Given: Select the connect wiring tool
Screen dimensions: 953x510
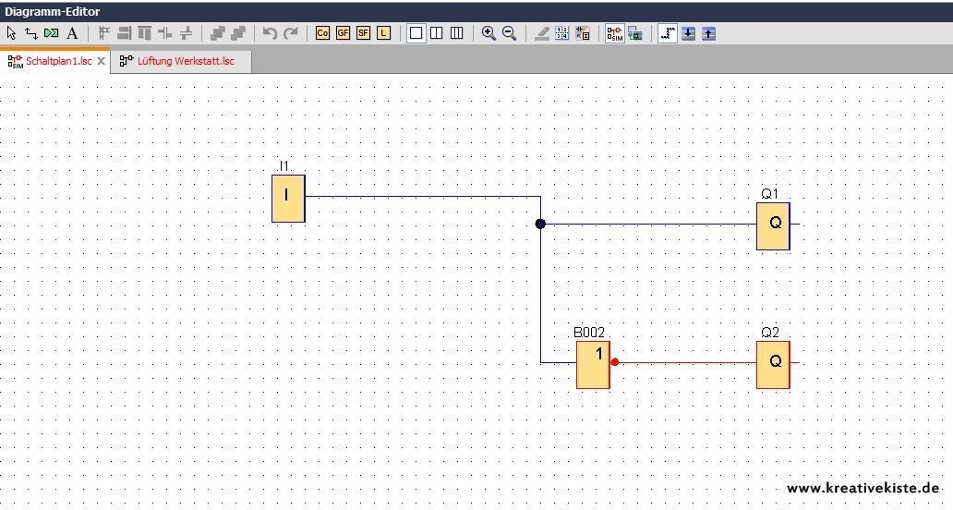Looking at the screenshot, I should pos(31,33).
